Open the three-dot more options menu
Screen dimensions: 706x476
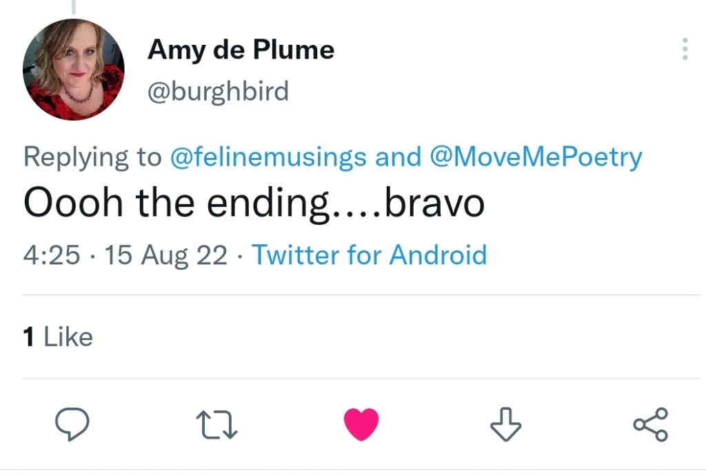(x=685, y=49)
